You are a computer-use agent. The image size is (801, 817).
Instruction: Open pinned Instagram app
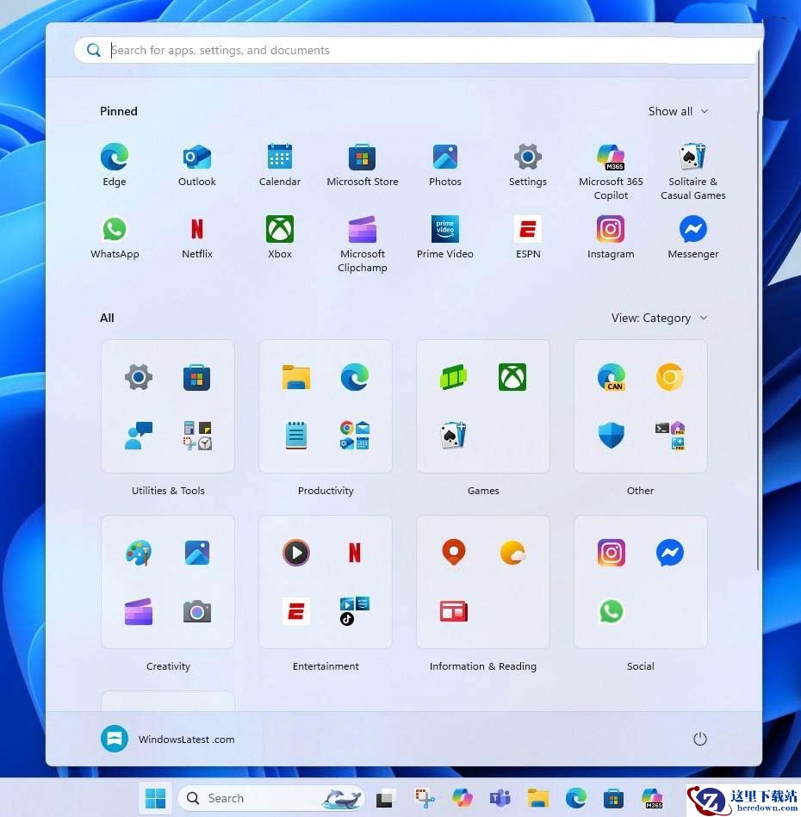click(x=611, y=237)
